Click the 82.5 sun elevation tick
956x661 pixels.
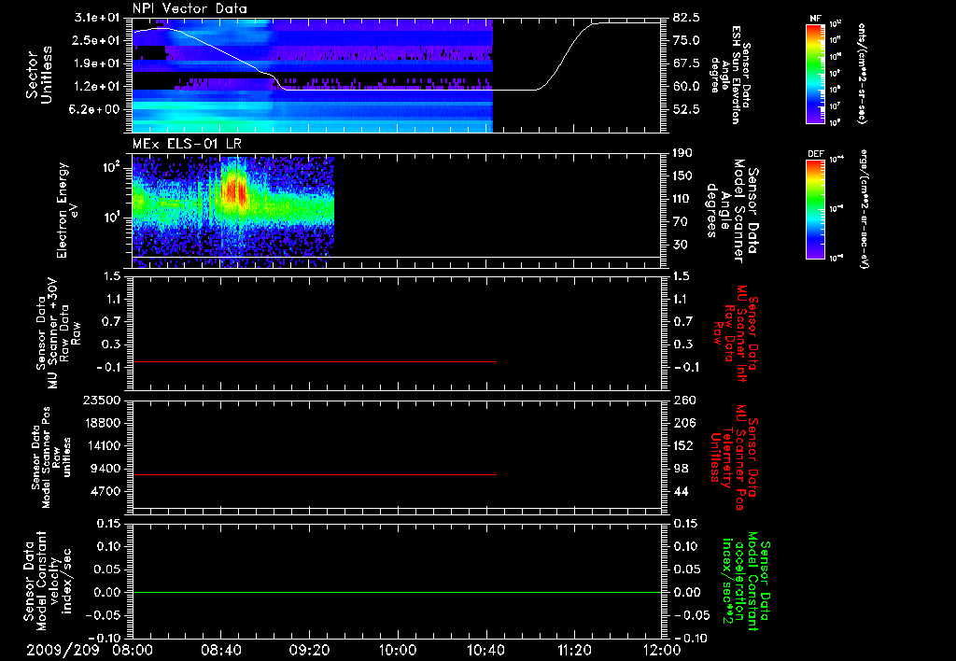[687, 18]
